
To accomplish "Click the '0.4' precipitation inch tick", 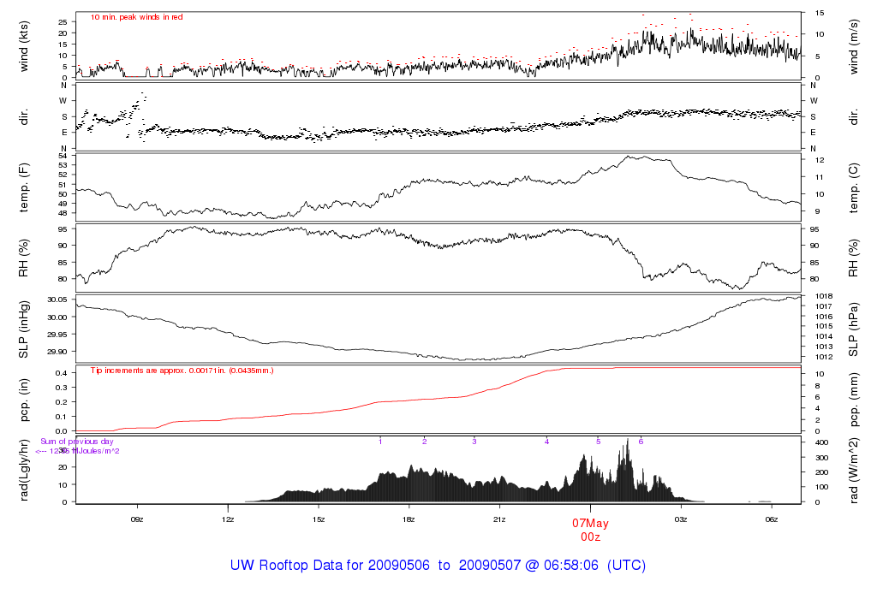I will [62, 373].
